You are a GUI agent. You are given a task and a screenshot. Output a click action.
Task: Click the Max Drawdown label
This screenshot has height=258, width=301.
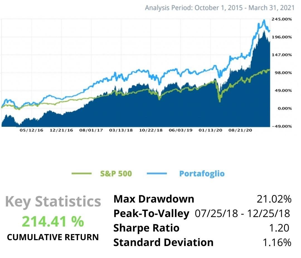[154, 199]
